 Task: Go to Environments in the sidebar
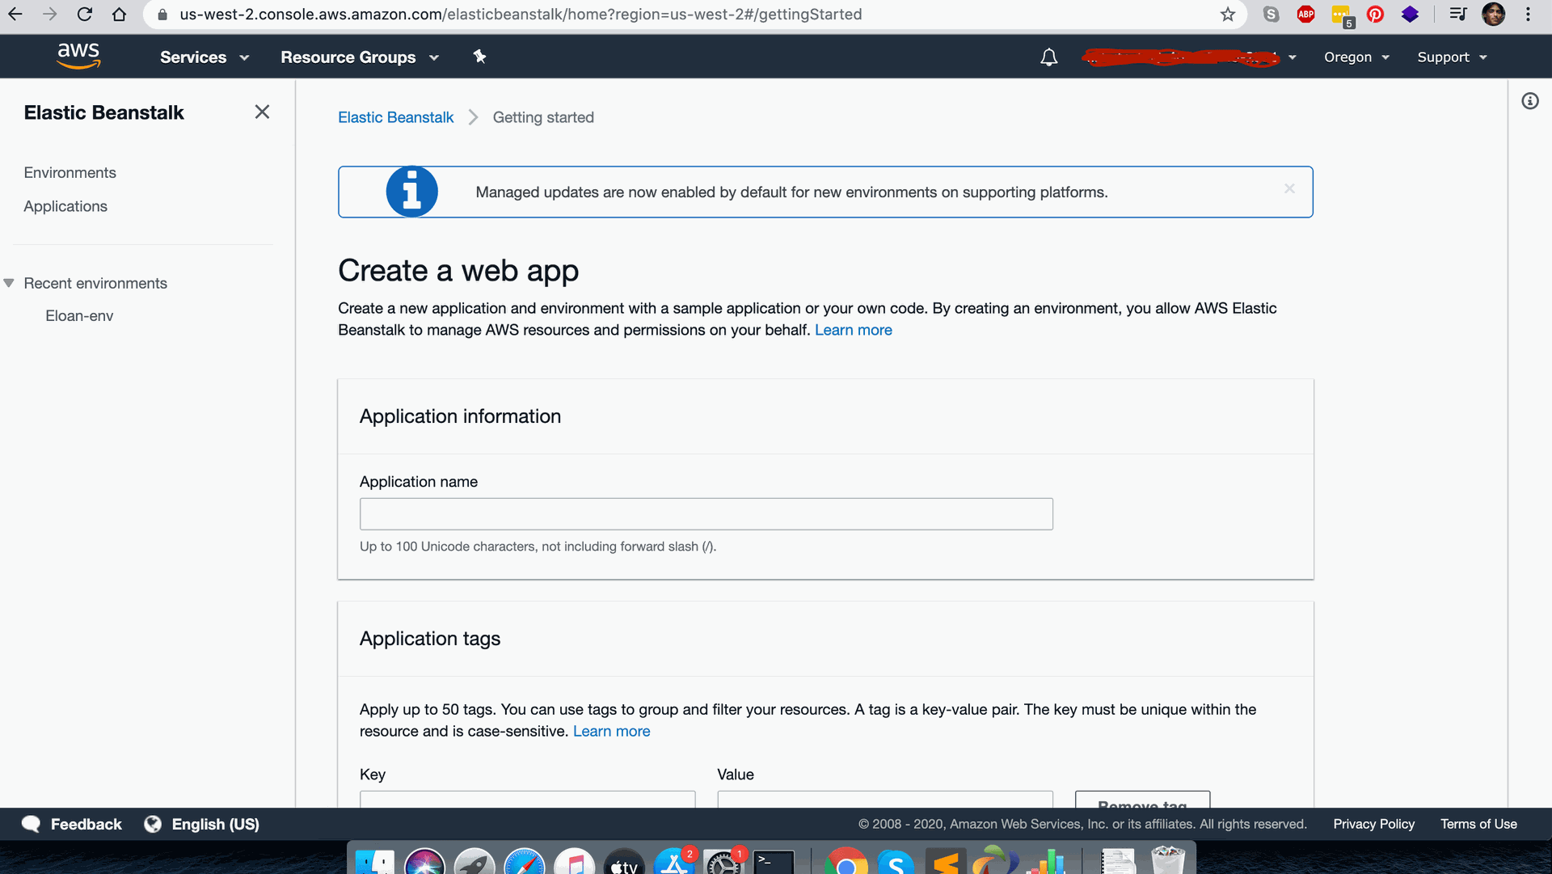70,172
